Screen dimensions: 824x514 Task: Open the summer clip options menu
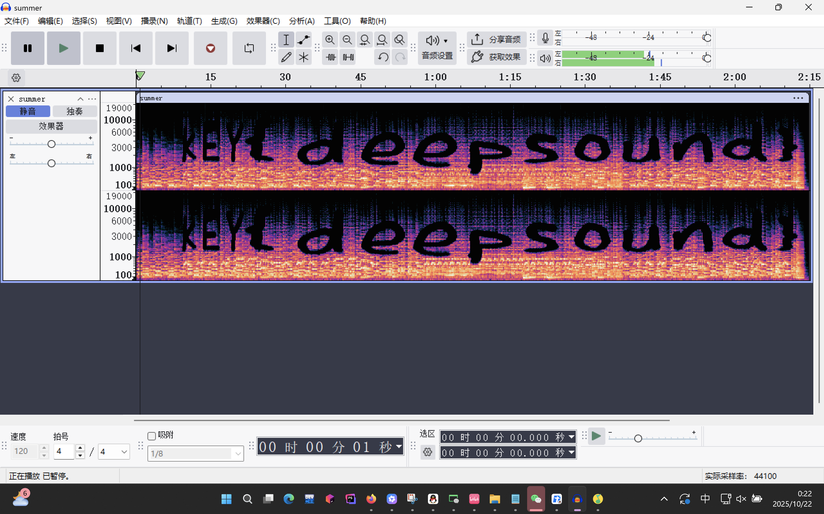(x=798, y=98)
